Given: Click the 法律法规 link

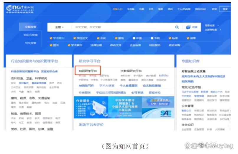Looking at the screenshot, I should (x=96, y=45).
